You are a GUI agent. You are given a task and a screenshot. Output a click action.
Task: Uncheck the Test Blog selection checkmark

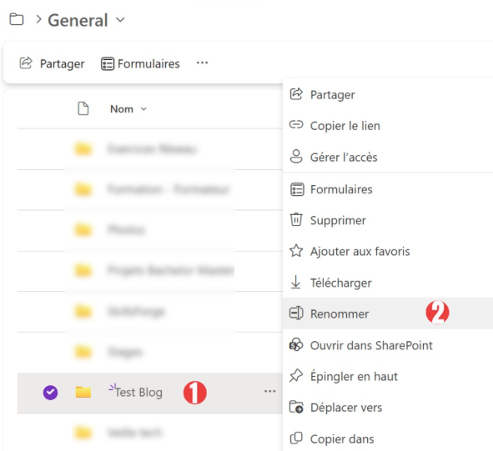50,393
